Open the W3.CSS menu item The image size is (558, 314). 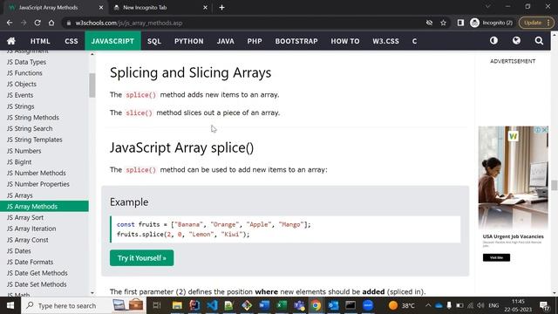pos(385,41)
